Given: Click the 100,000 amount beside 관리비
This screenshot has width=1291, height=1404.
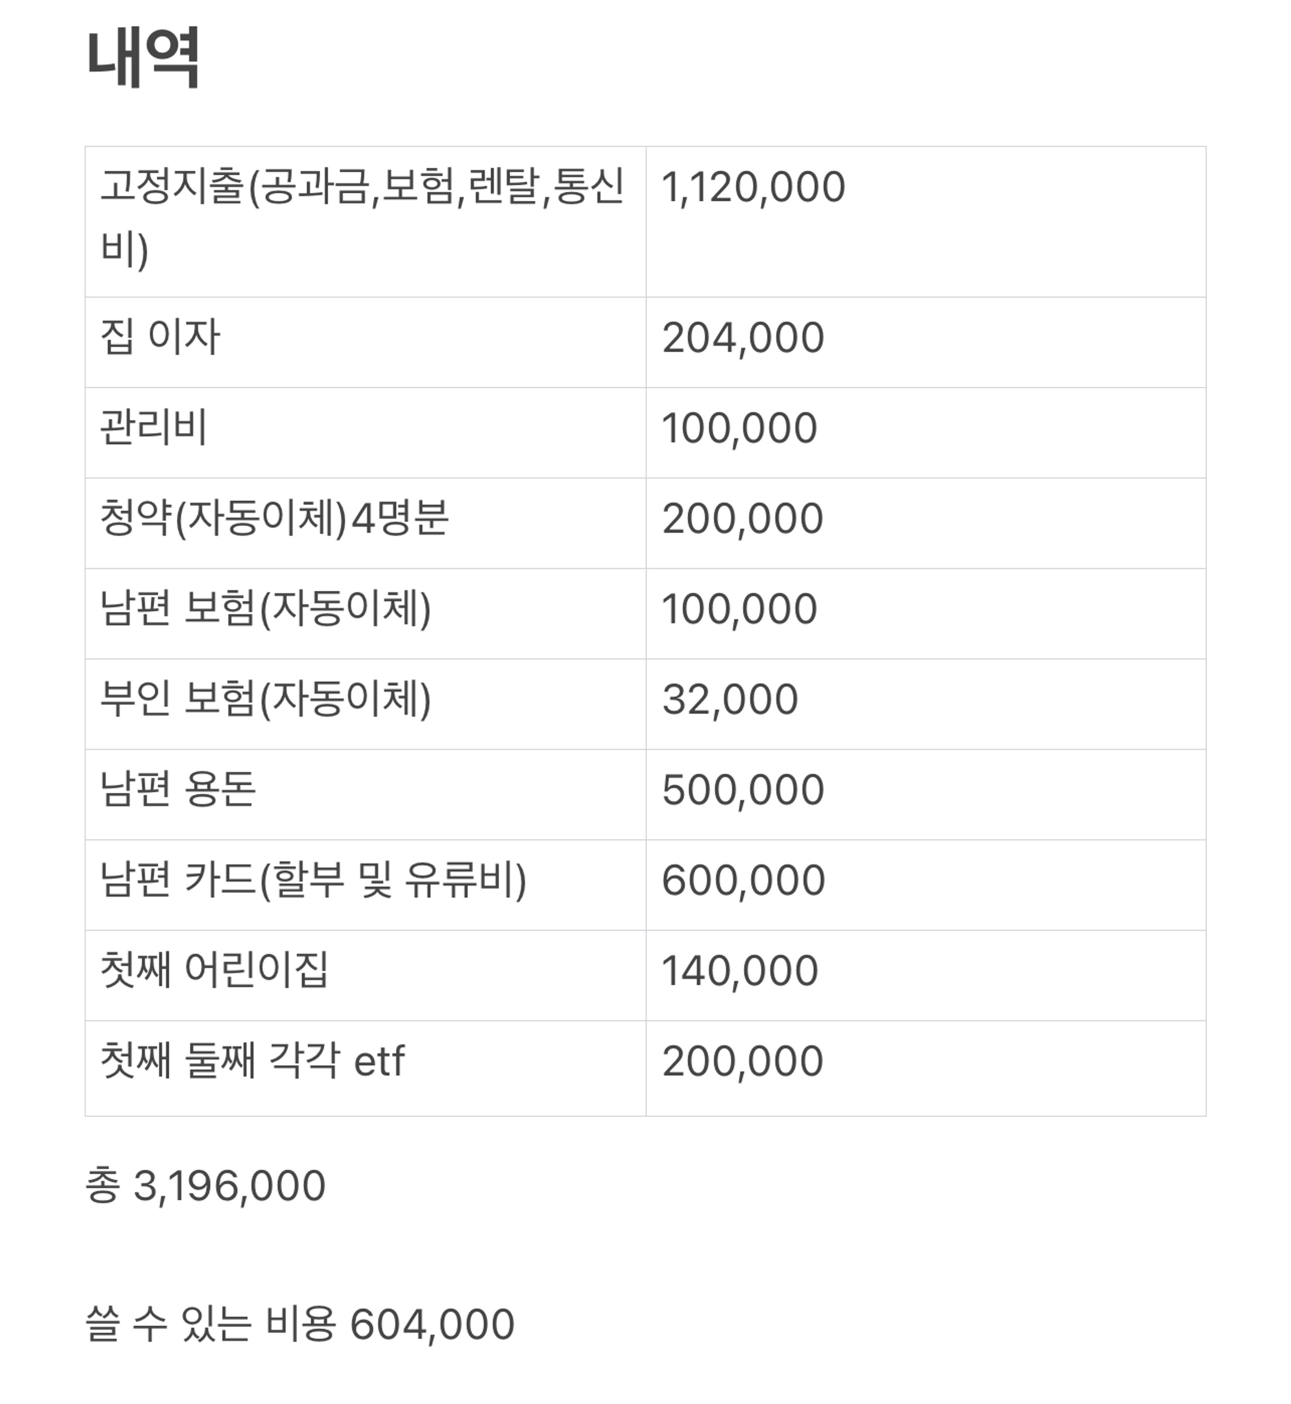Looking at the screenshot, I should [926, 433].
